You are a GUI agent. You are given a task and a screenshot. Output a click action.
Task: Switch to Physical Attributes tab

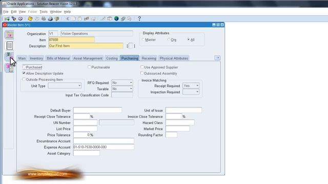(x=174, y=58)
